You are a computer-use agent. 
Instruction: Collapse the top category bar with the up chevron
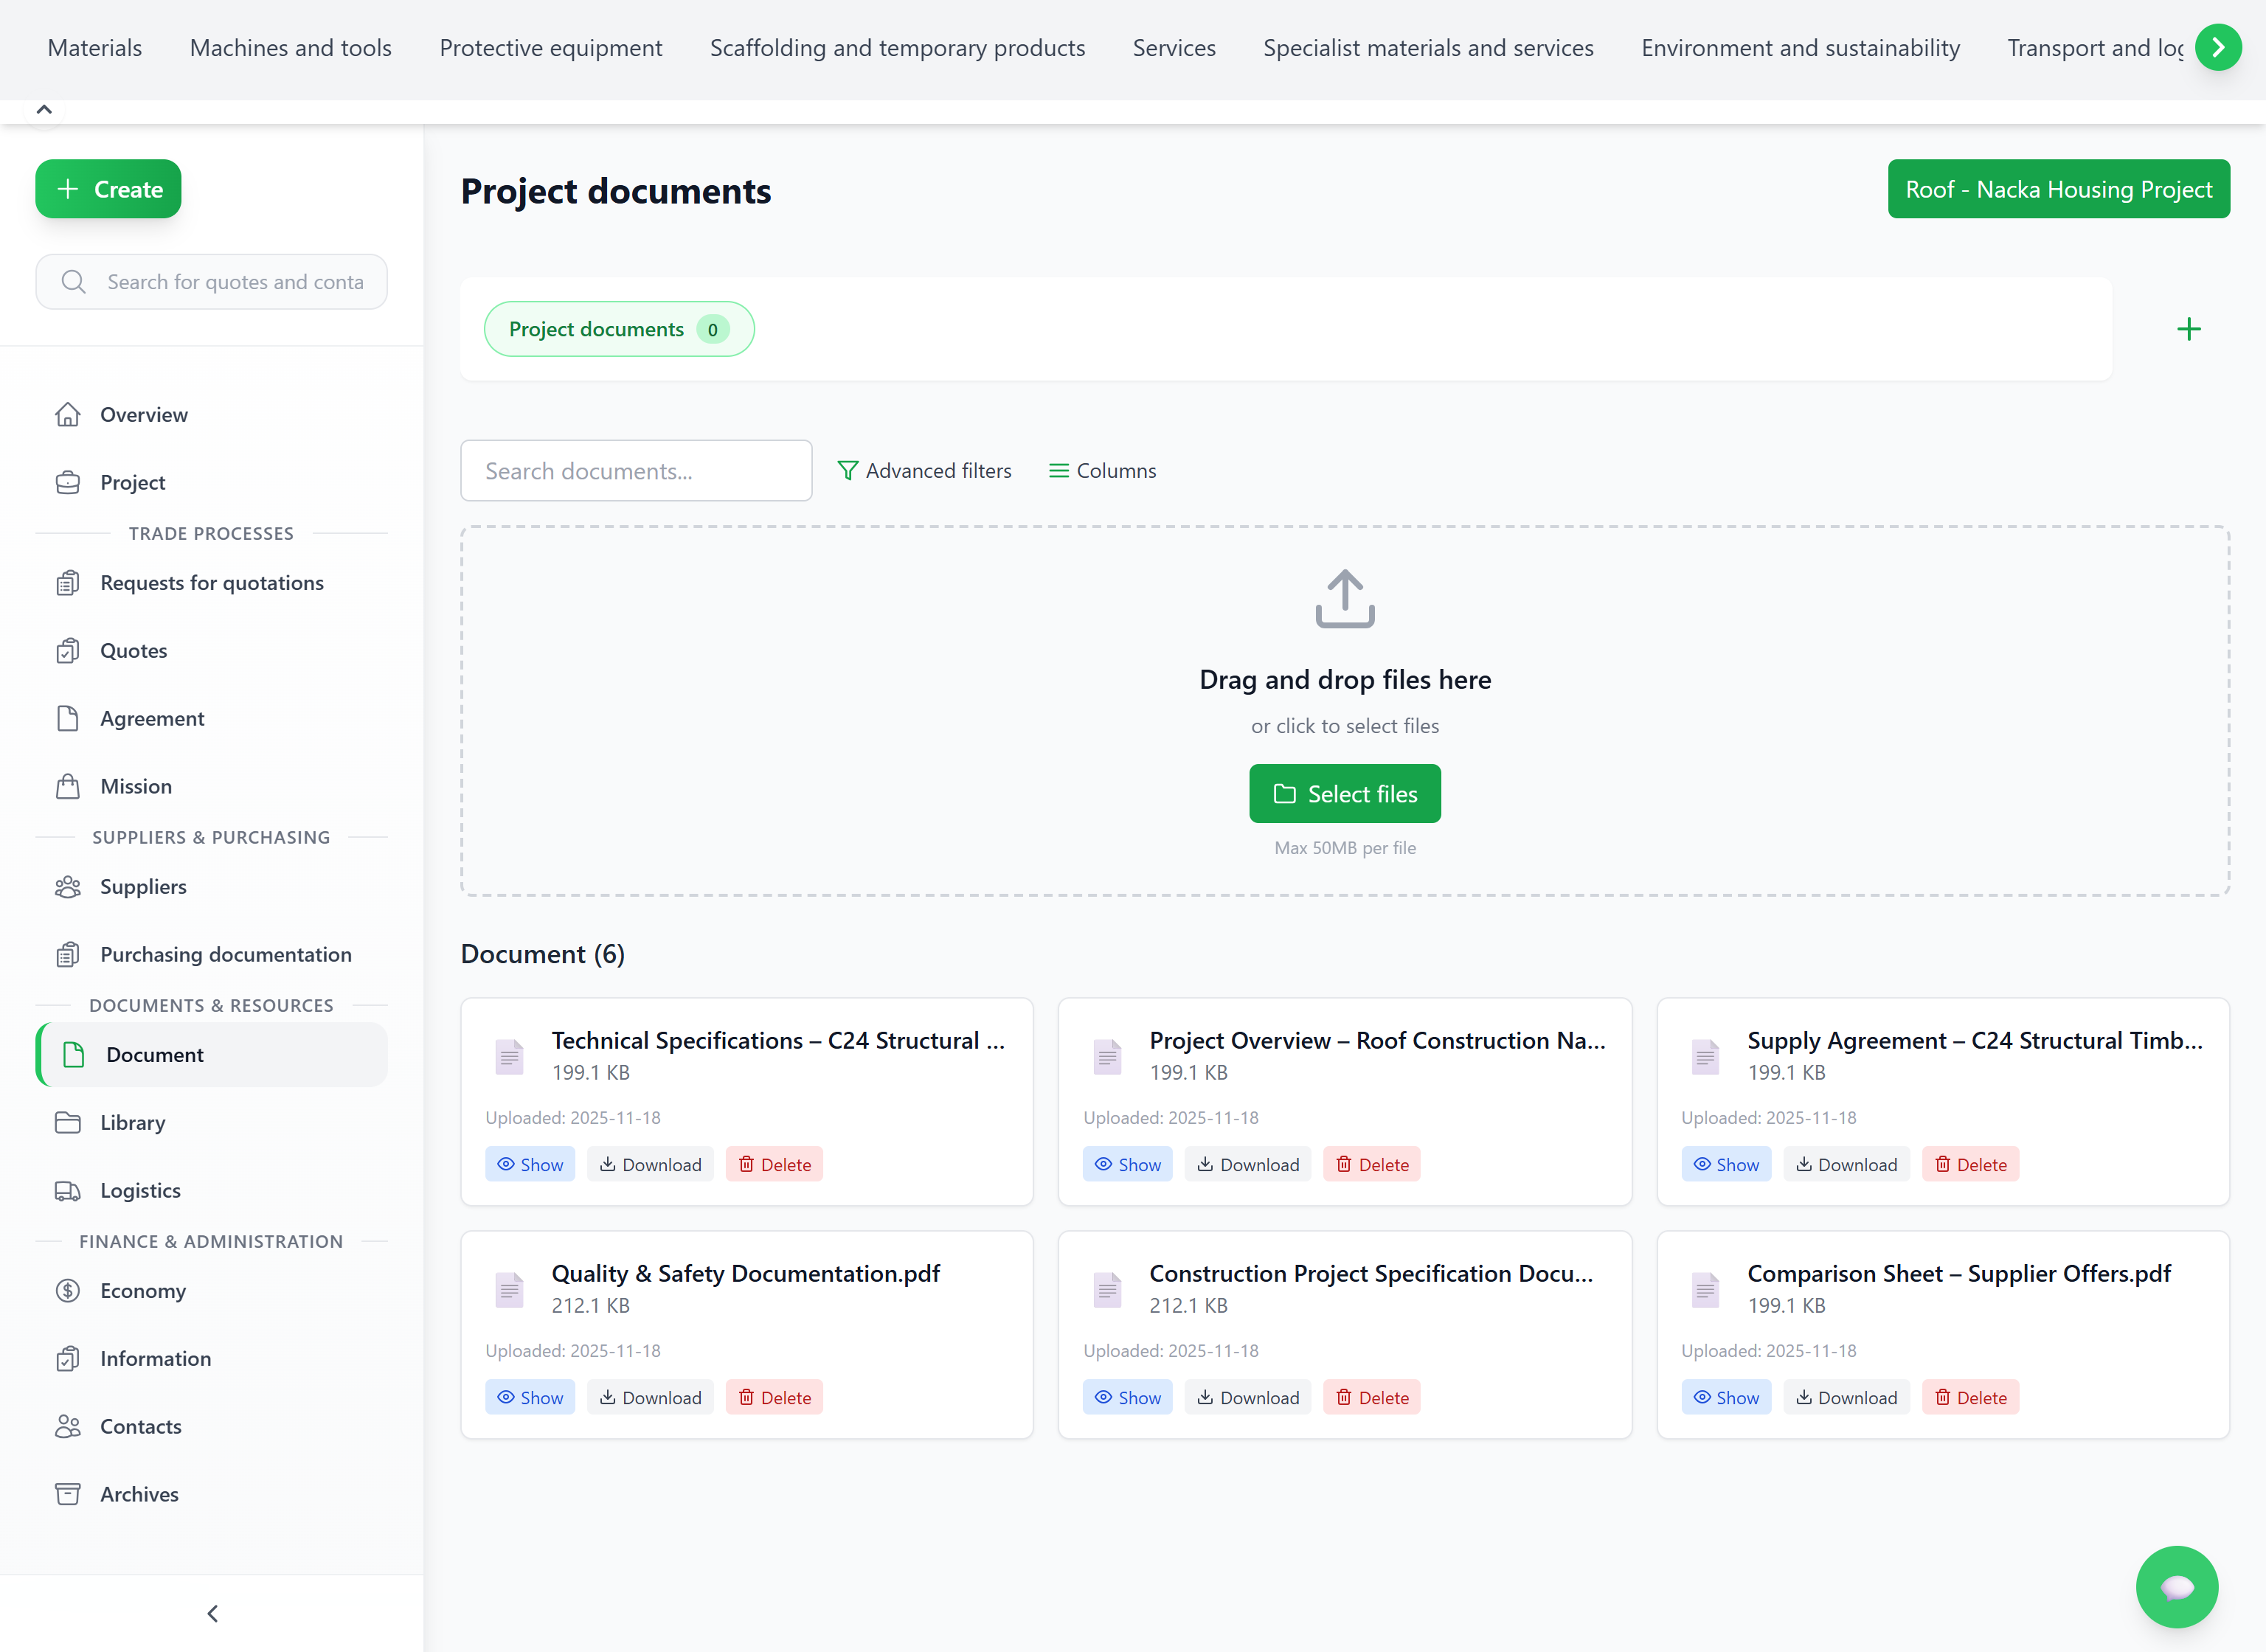(44, 110)
